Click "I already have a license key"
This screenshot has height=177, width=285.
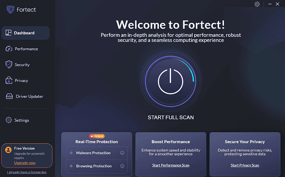pyautogui.click(x=27, y=172)
